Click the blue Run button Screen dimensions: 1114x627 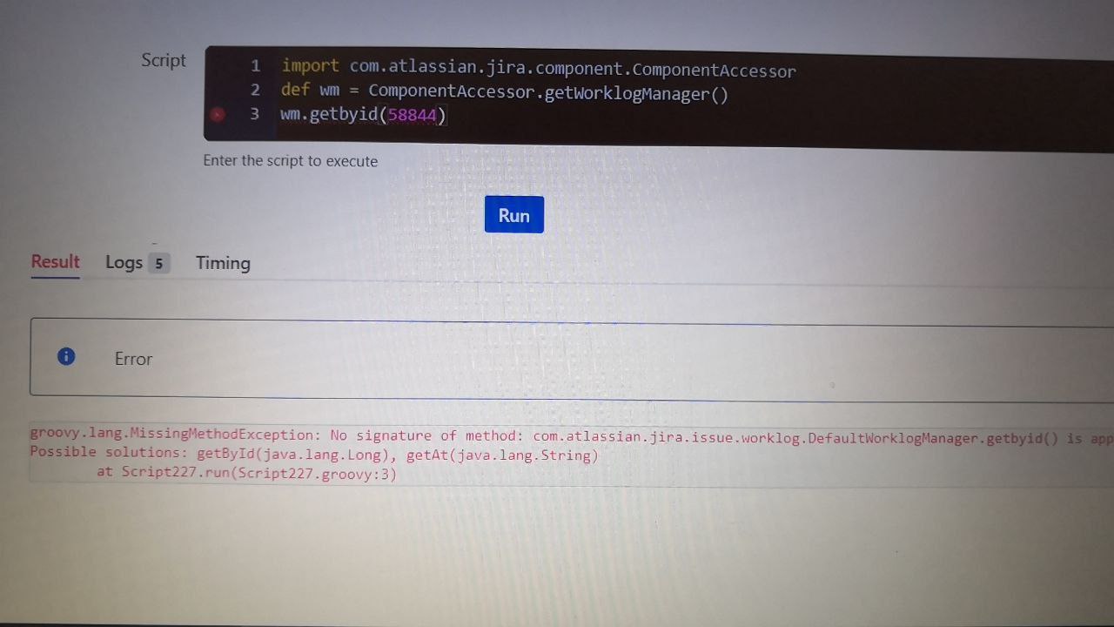513,215
